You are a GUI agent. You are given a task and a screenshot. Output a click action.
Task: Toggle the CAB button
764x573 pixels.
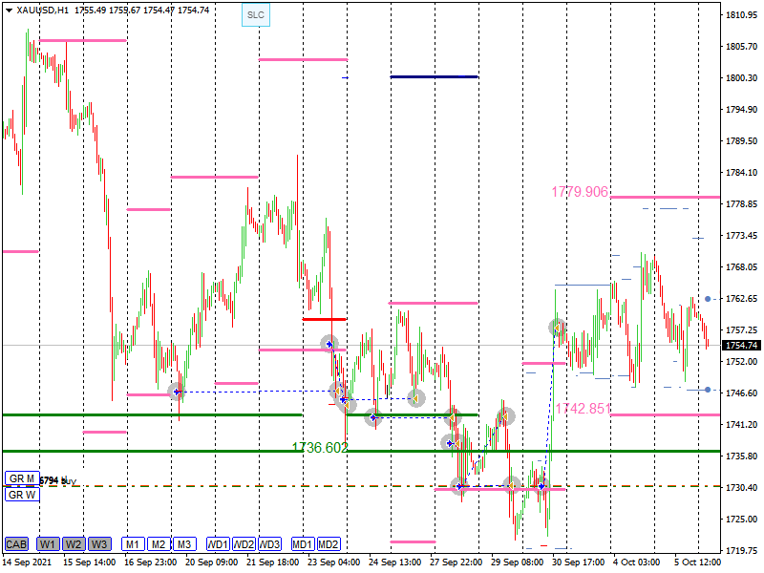[16, 544]
